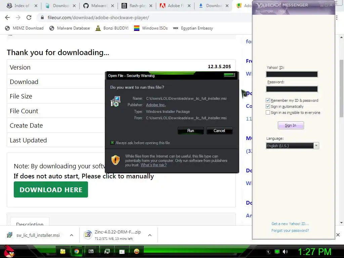Click the page vertical scrollbar
344x258 pixels.
tap(341, 88)
